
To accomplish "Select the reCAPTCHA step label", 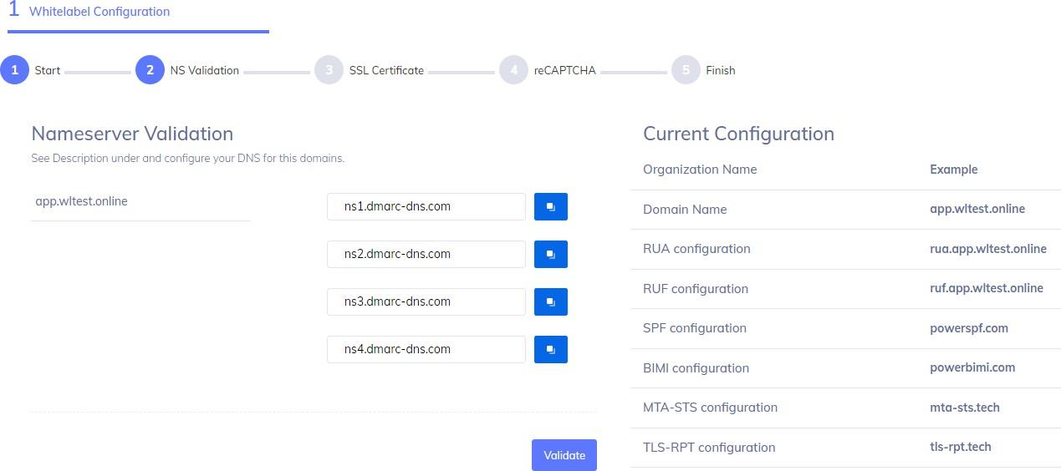I will tap(565, 70).
